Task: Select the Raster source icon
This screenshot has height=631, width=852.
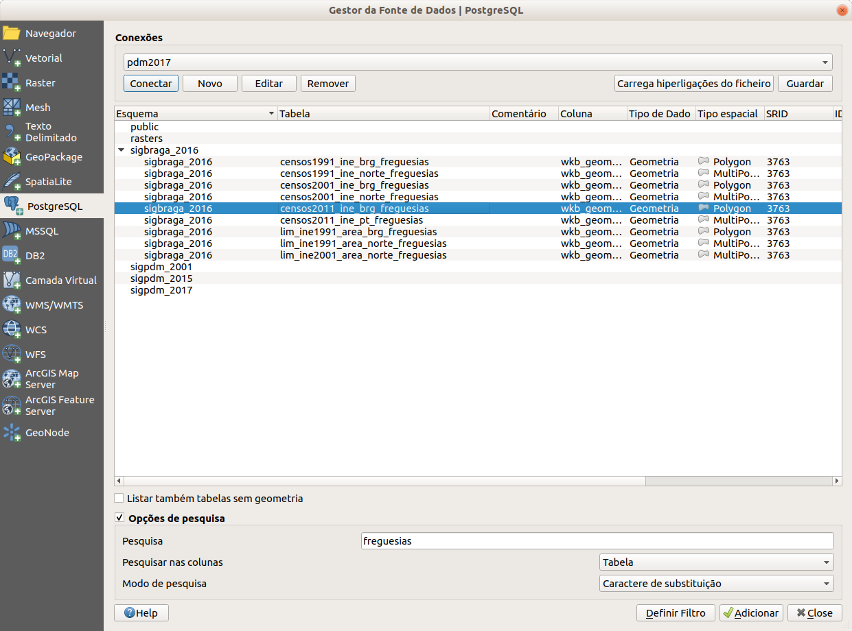Action: tap(12, 83)
